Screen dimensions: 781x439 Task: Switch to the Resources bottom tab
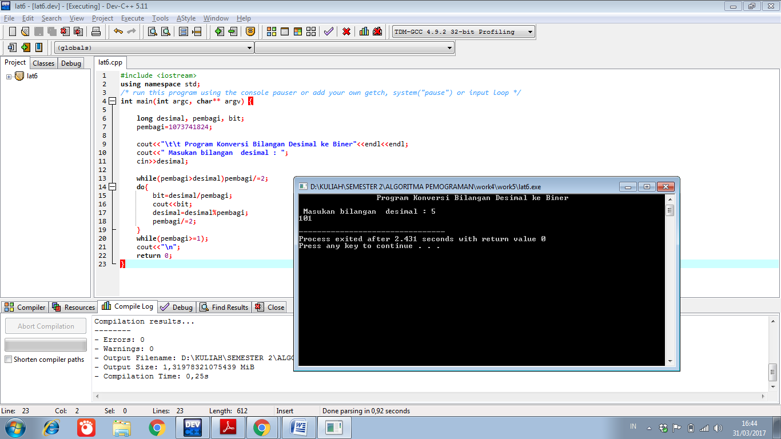[x=74, y=307]
